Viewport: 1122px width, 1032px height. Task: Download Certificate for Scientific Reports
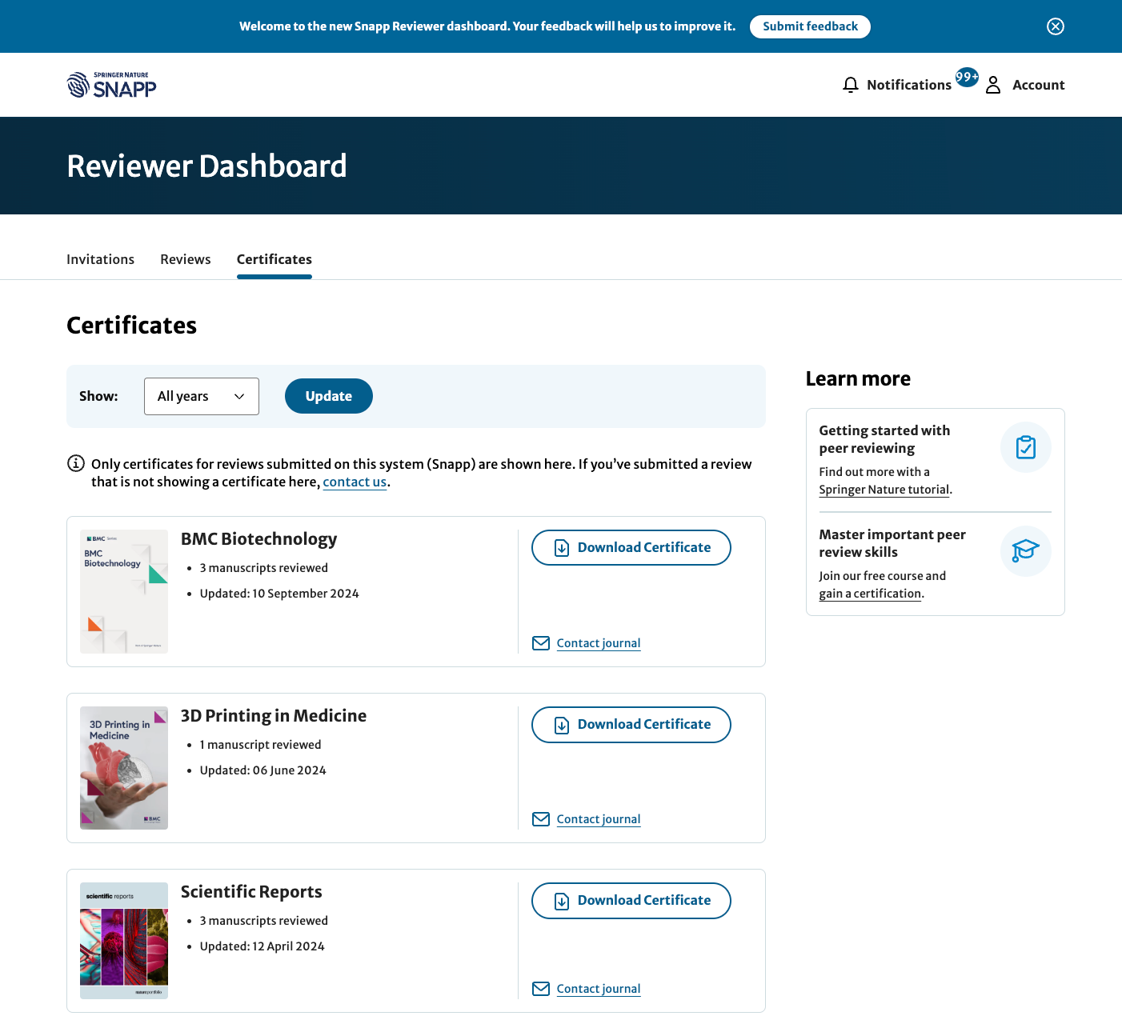click(x=631, y=900)
